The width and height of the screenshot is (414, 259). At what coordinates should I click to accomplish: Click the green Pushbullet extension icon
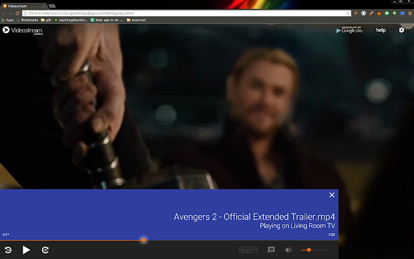pyautogui.click(x=387, y=13)
